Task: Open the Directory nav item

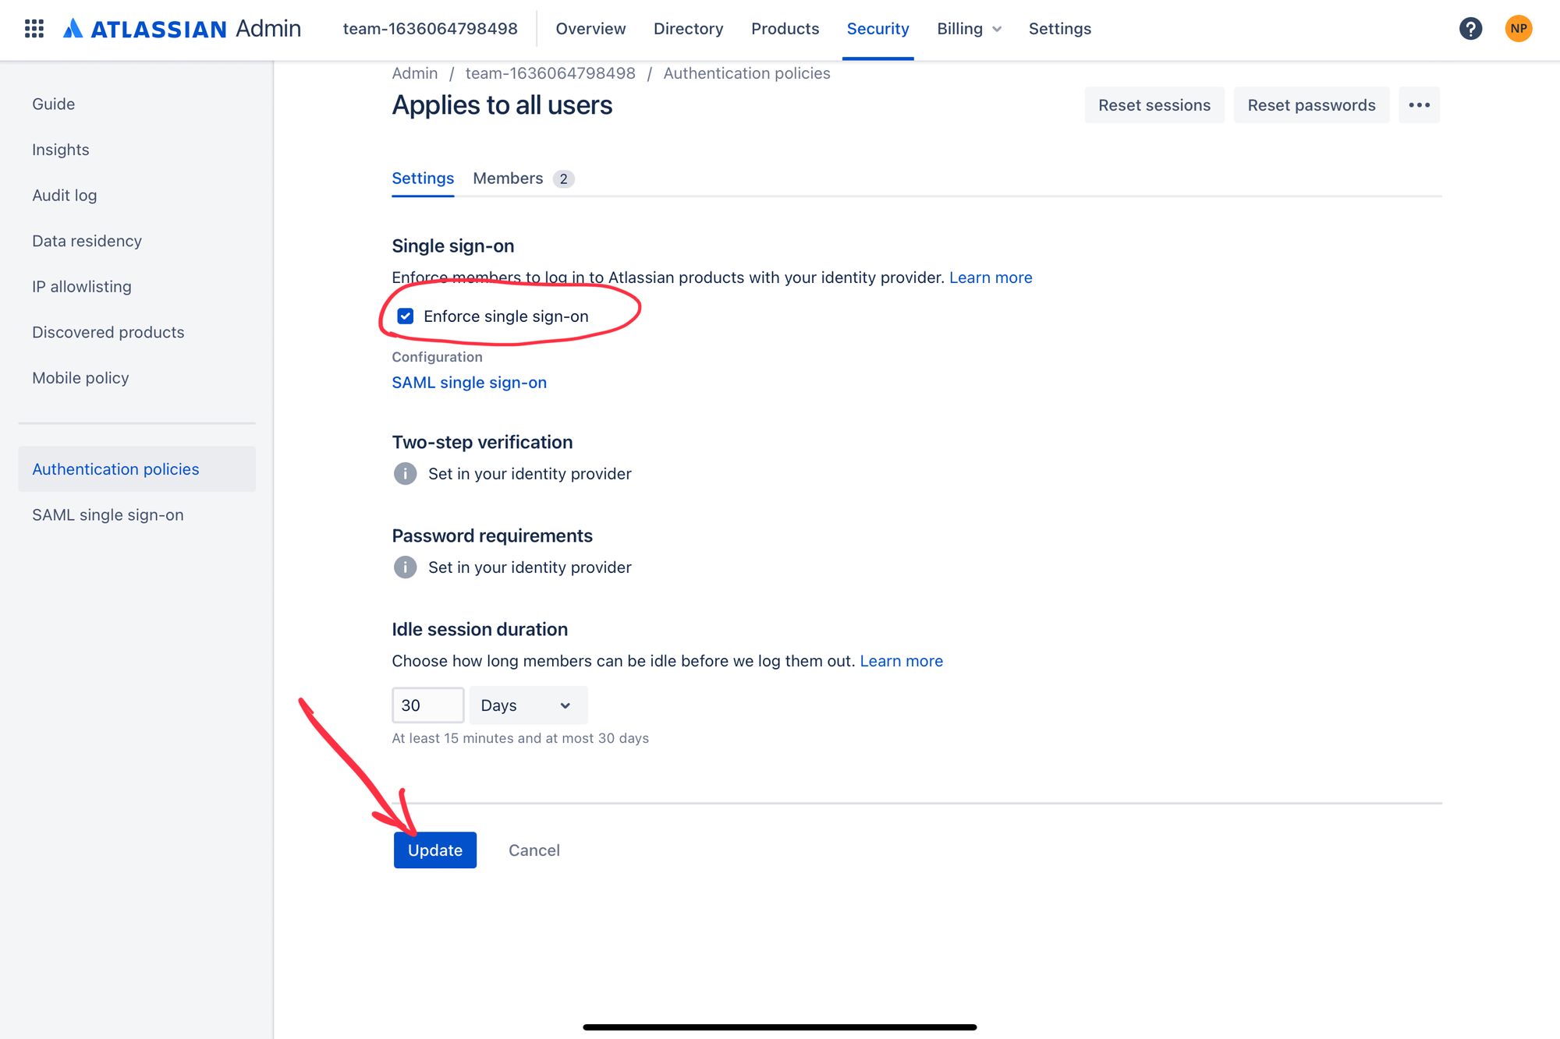Action: [688, 29]
